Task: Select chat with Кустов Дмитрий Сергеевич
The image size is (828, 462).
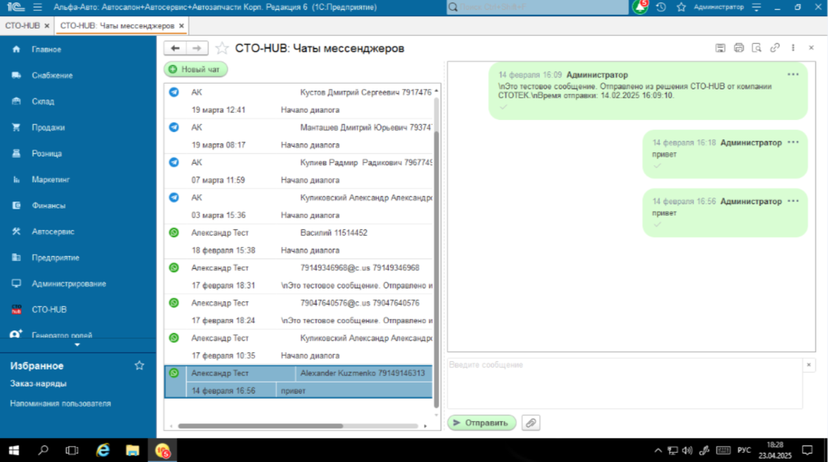Action: pos(298,101)
